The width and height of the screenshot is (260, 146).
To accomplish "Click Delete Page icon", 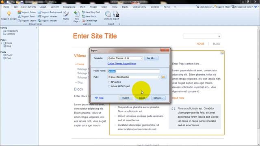I will click(83, 21).
